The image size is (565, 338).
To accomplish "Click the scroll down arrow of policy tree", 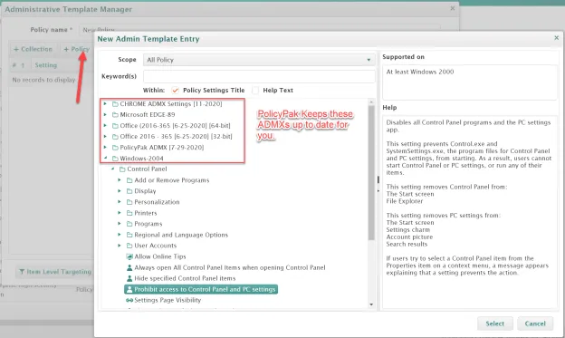I will click(x=371, y=304).
